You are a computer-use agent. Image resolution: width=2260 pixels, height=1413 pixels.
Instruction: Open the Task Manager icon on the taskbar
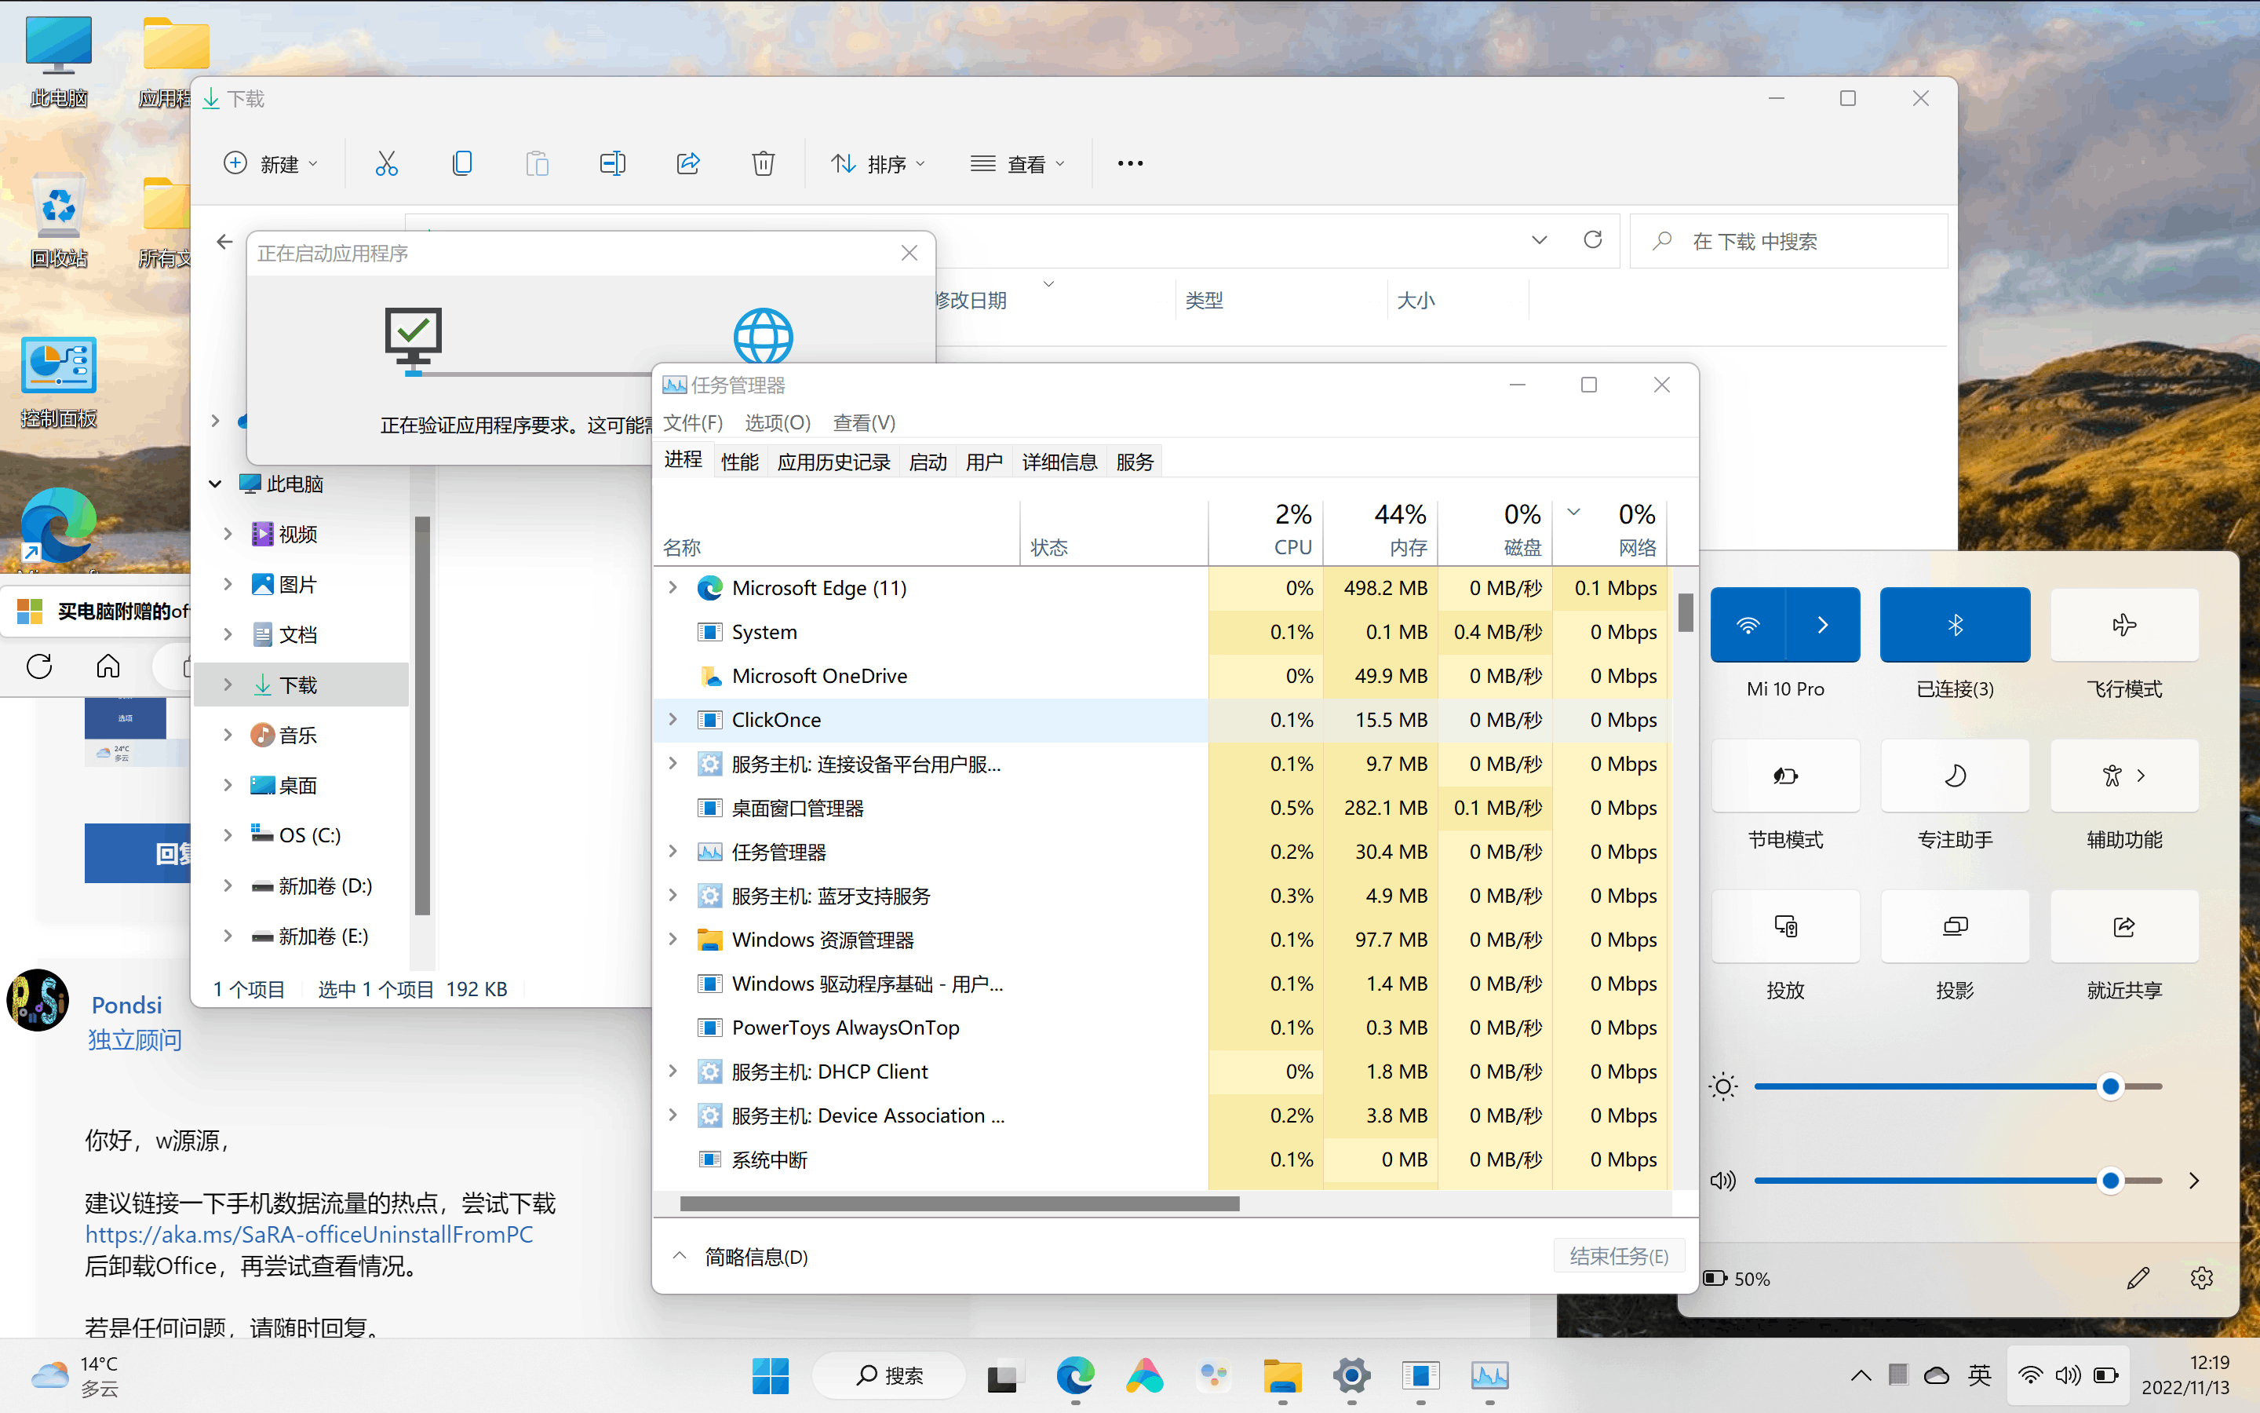point(1489,1375)
